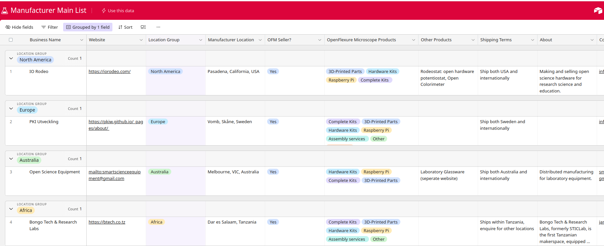Screen dimensions: 604x246
Task: Open the Other Products column dropdown
Action: tap(473, 40)
